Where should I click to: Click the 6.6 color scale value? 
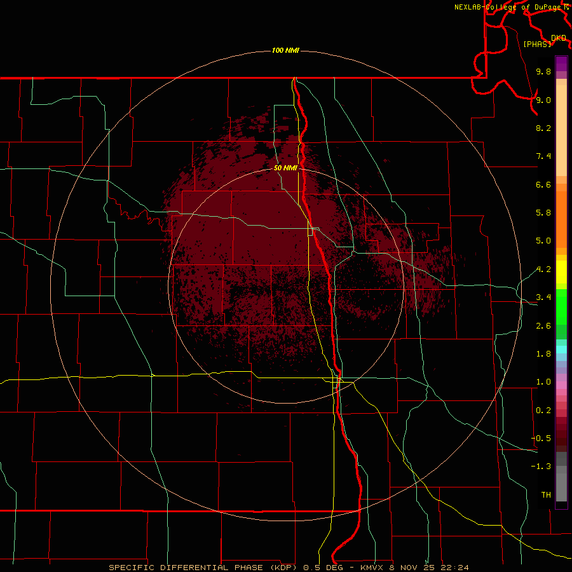click(x=543, y=184)
